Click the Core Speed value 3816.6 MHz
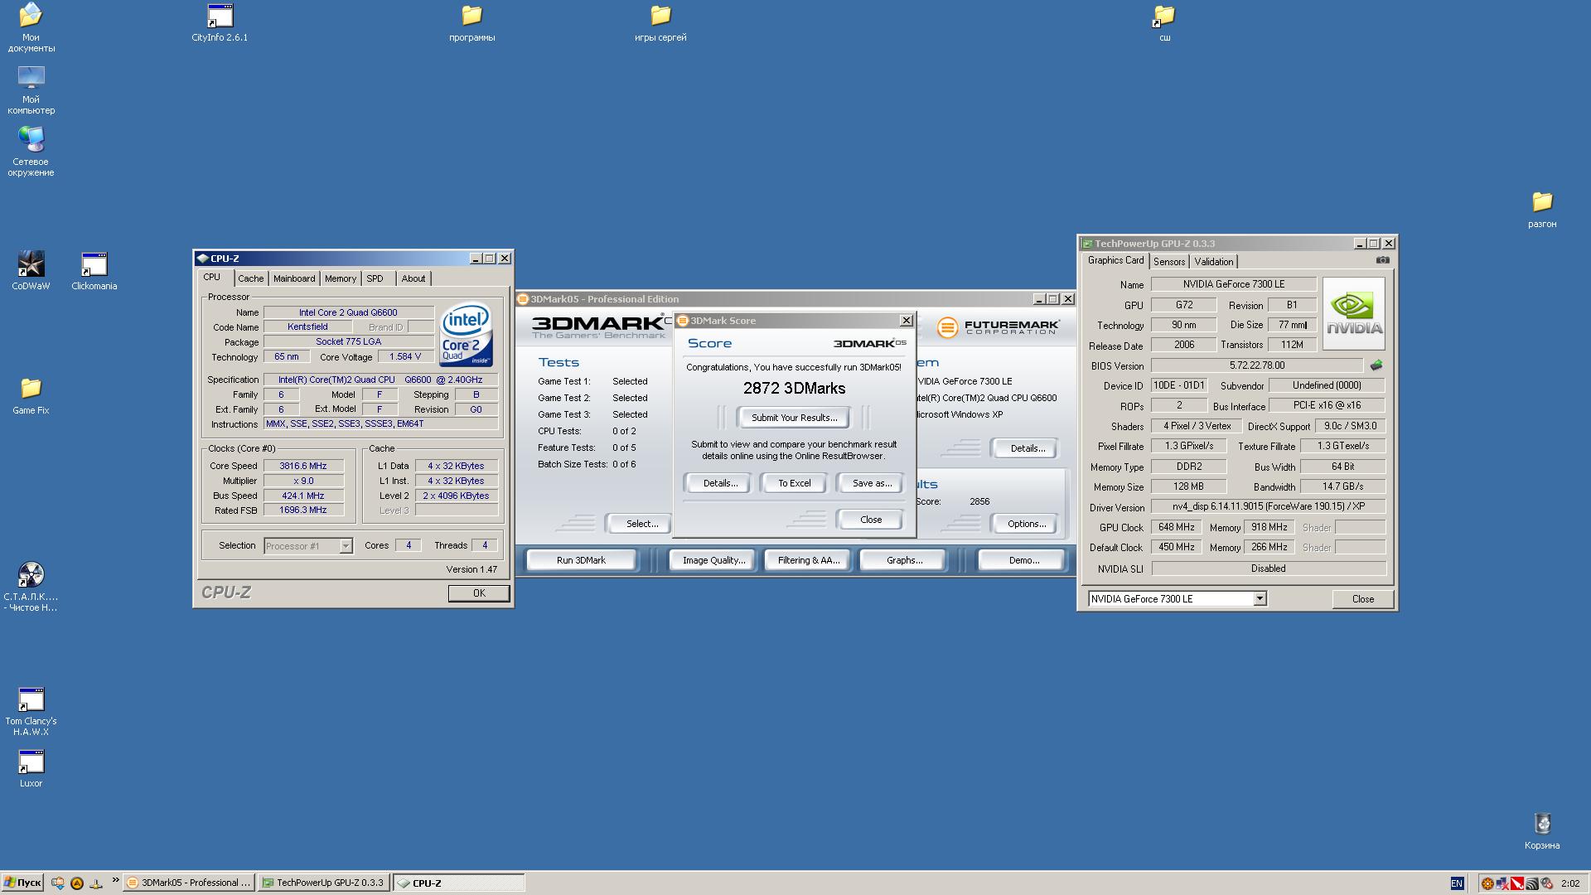Screen dimensions: 1591x895 pyautogui.click(x=303, y=466)
